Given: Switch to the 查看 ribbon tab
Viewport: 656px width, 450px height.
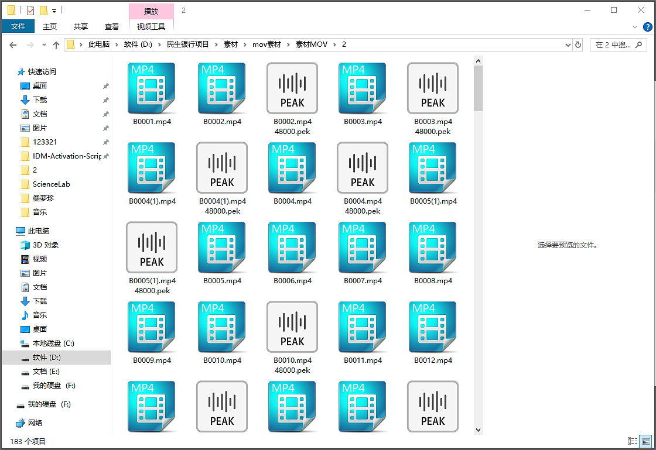Looking at the screenshot, I should (x=112, y=26).
